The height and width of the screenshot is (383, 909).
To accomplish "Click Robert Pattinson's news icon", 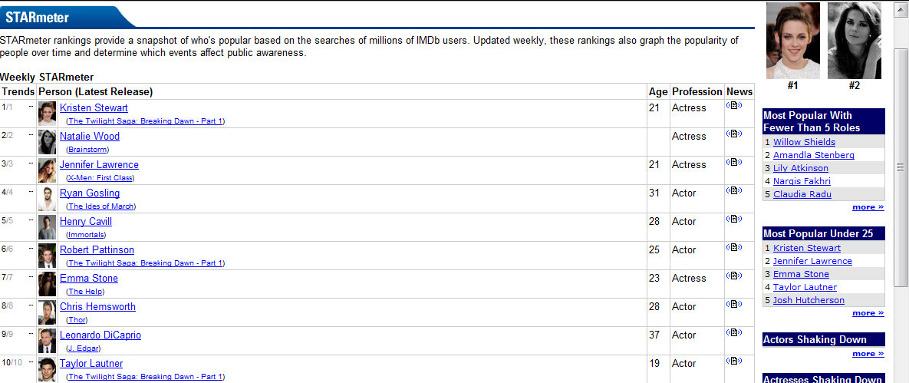I will point(734,247).
